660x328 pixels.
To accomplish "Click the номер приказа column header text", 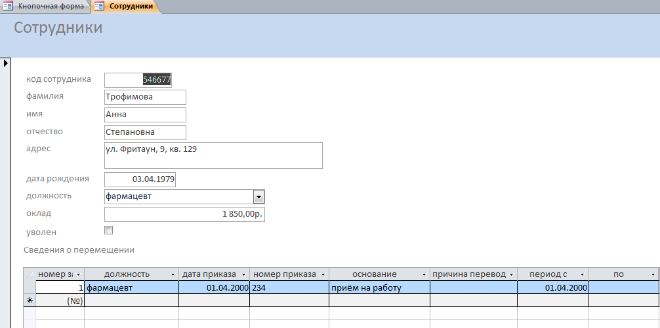I will [x=284, y=274].
